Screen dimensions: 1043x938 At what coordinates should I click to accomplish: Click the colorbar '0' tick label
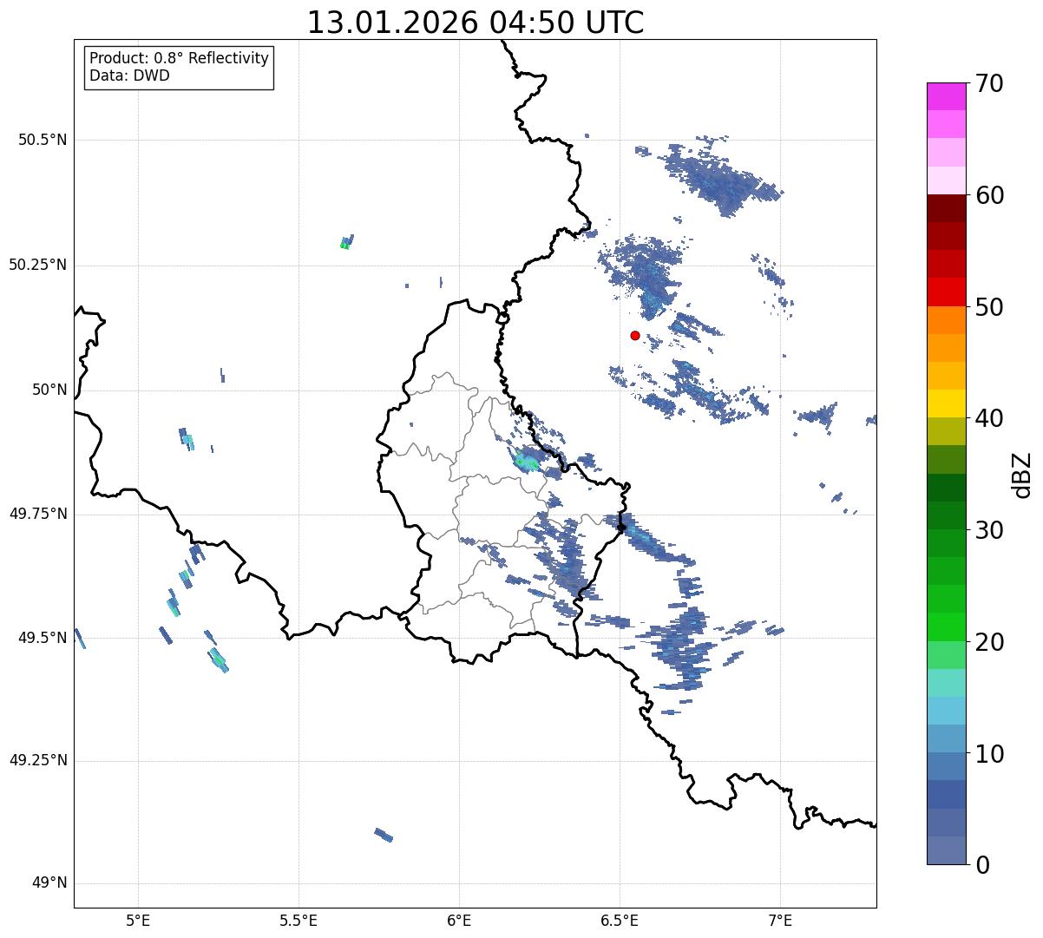click(981, 865)
